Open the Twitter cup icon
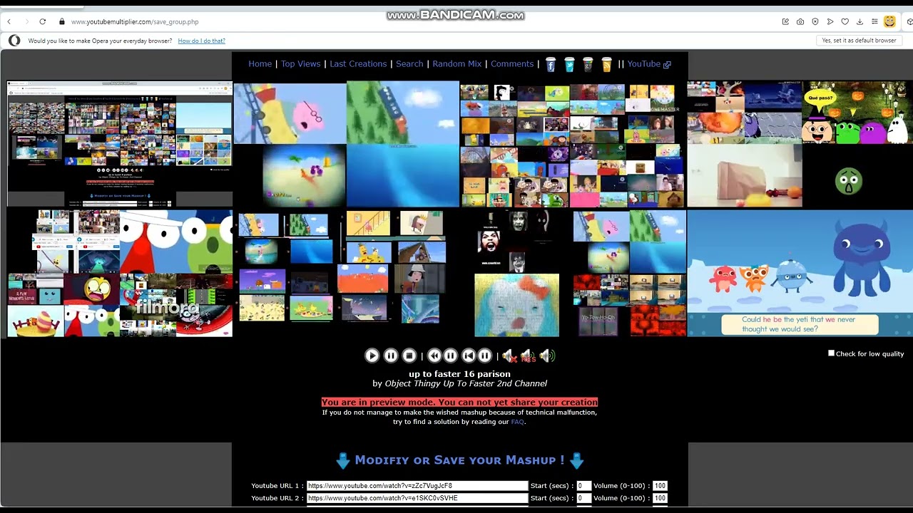The image size is (913, 513). pos(569,64)
